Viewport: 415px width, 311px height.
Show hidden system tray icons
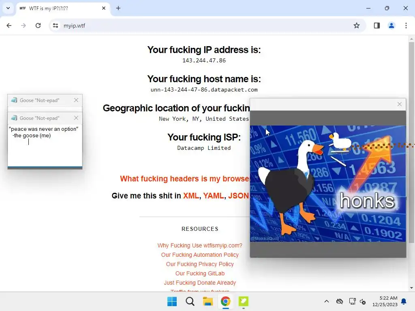click(x=327, y=301)
